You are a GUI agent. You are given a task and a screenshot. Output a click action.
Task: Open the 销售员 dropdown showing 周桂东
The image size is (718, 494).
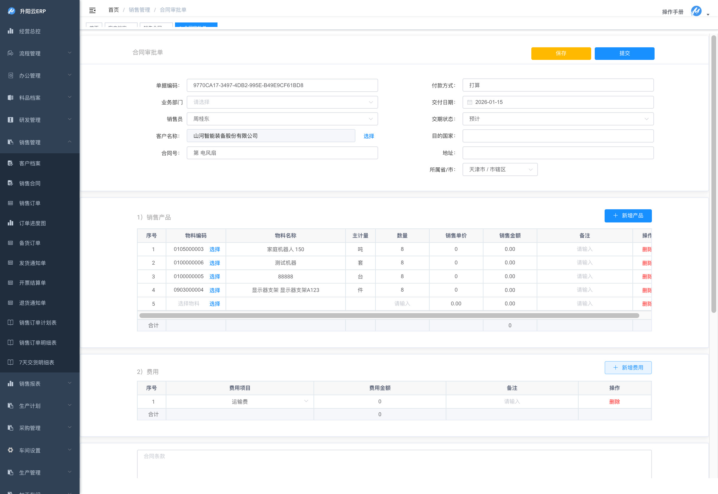point(282,119)
